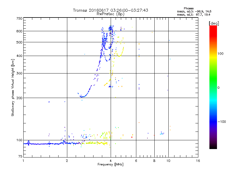Click the y-axis tick label '400'
Image resolution: width=233 pixels, height=175 pixels.
click(x=19, y=56)
